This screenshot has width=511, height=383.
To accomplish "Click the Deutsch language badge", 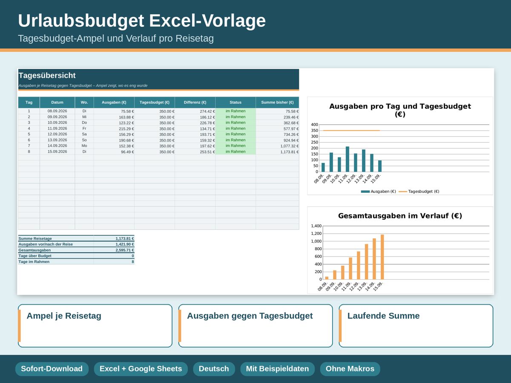I will (214, 369).
